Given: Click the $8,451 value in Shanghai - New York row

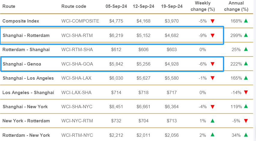Looking at the screenshot, I should click(x=116, y=107).
